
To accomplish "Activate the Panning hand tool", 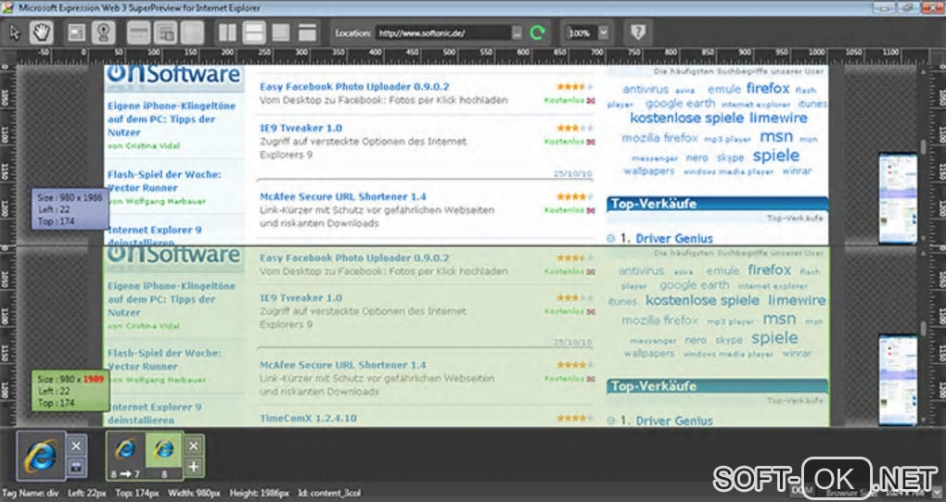I will tap(41, 32).
